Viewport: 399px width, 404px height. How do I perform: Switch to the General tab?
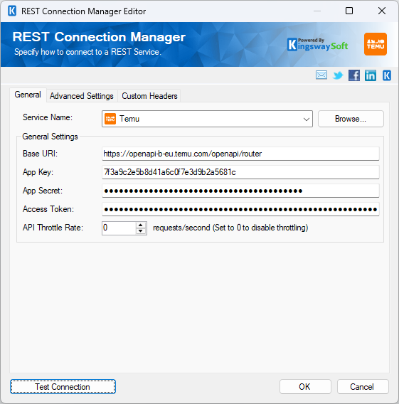28,95
